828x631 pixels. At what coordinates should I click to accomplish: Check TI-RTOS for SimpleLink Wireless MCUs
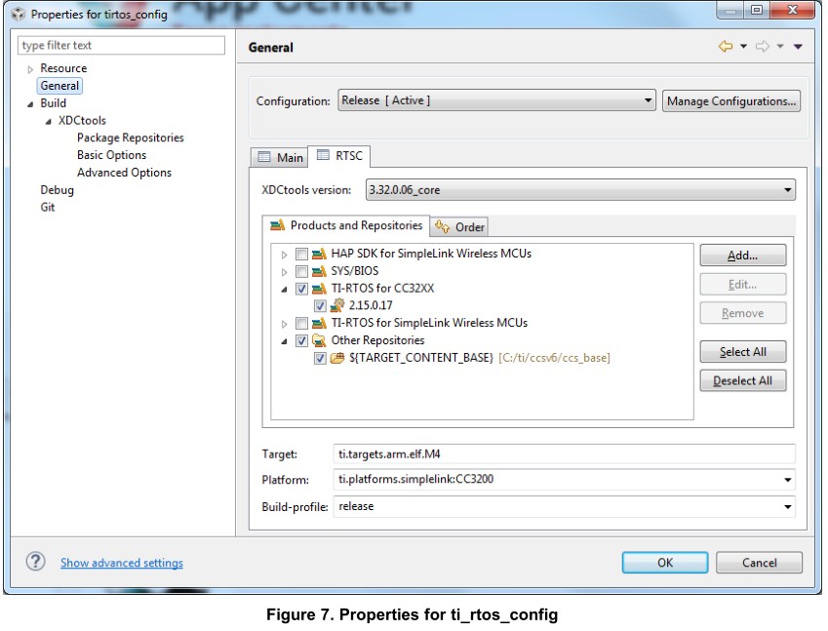301,323
